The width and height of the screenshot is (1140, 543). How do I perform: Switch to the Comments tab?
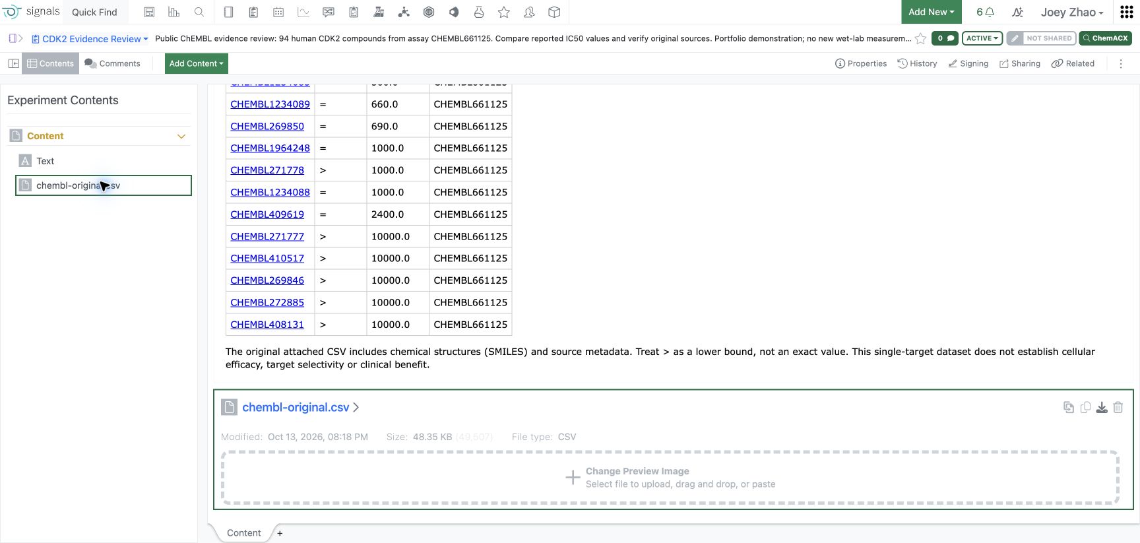[x=112, y=63]
